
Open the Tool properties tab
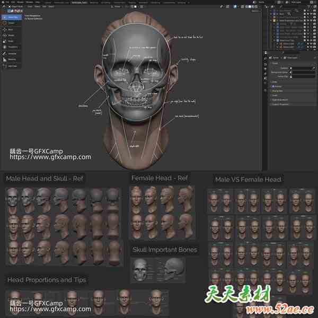266,58
